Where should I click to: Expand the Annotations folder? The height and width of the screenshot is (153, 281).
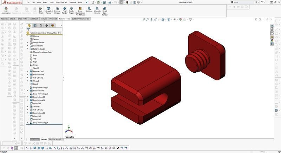(x=28, y=46)
